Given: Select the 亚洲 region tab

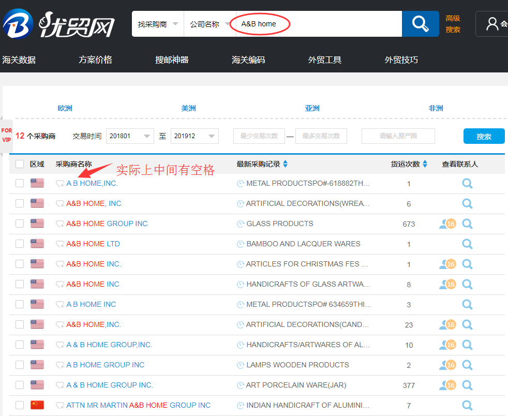Looking at the screenshot, I should coord(312,108).
